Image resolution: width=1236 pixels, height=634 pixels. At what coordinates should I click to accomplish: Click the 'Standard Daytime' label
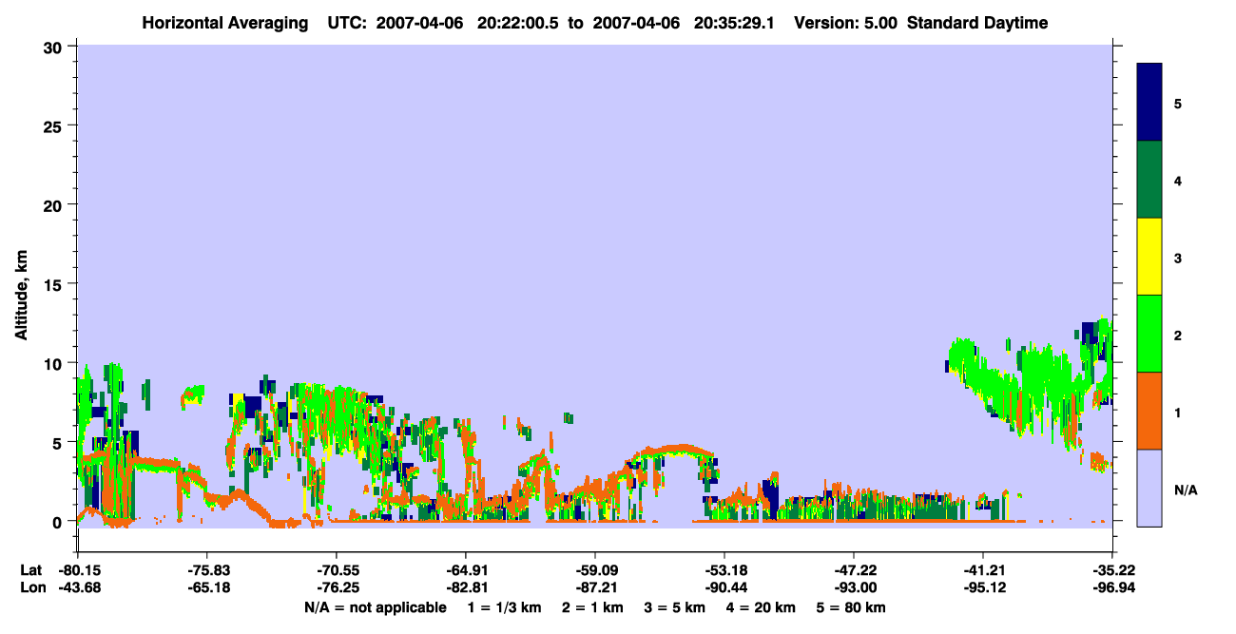(977, 23)
